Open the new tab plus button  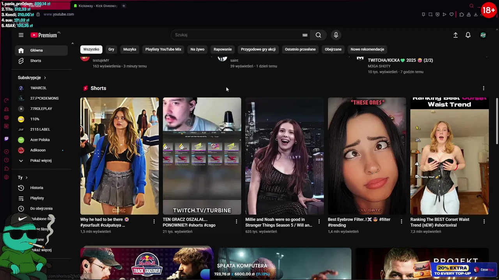click(x=124, y=6)
